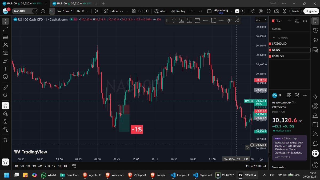The image size is (320, 180).
Task: Collapse the TO TRADE watchlist section
Action: pyautogui.click(x=274, y=38)
